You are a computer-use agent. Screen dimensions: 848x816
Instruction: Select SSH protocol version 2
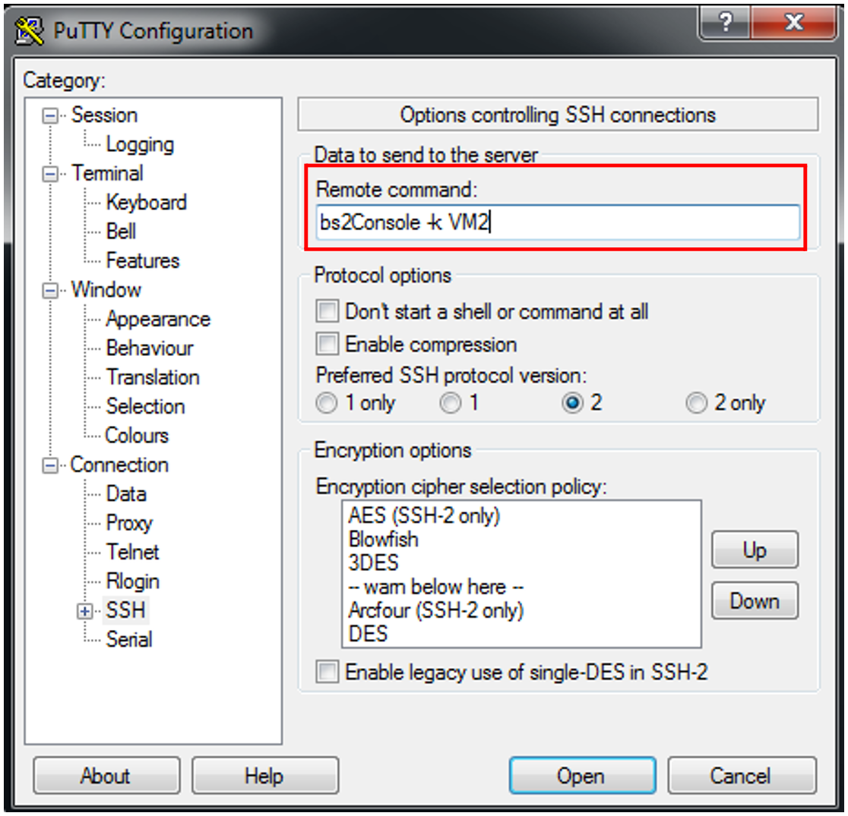pos(573,403)
